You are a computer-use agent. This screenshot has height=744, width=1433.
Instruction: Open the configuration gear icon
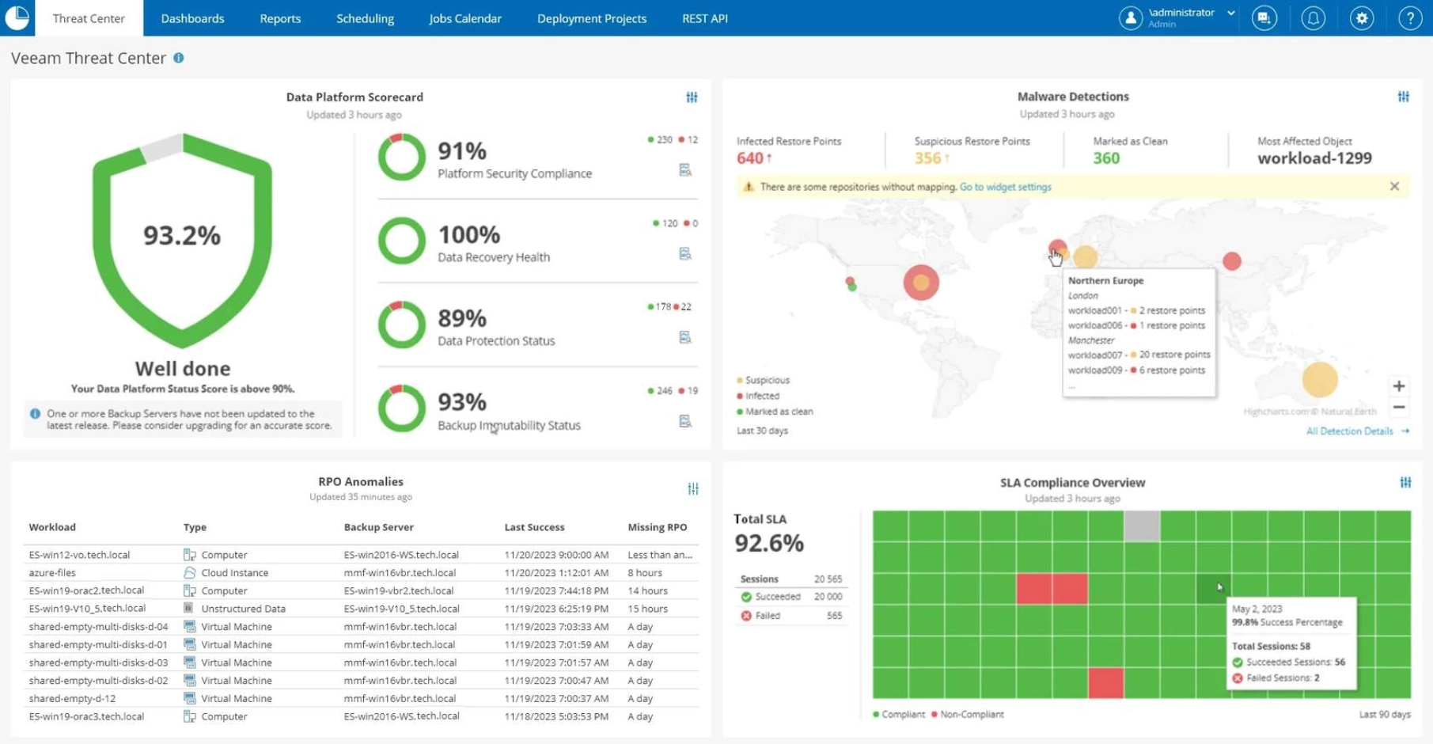pyautogui.click(x=1361, y=18)
